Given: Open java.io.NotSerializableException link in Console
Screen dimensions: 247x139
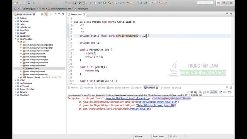Looking at the screenshot, I should [x=127, y=98].
